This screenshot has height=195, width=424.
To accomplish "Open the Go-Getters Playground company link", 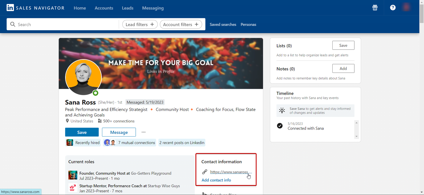I will point(151,173).
